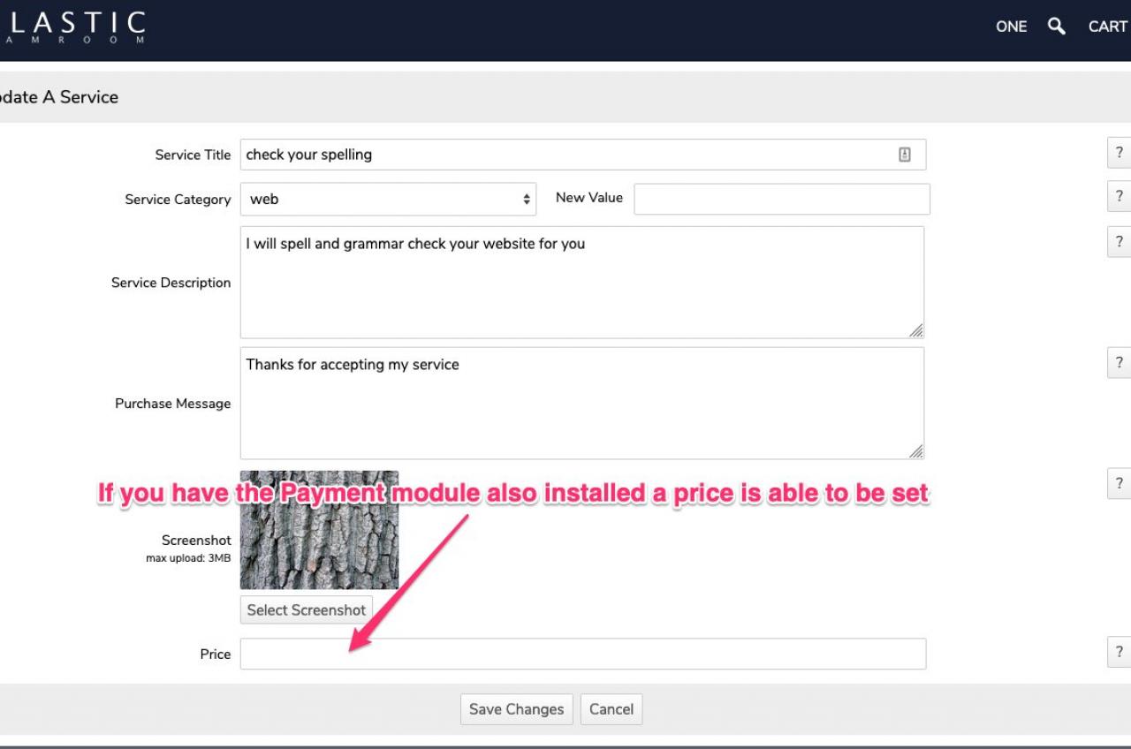Open the ONE menu item in header
Viewport: 1131px width, 749px height.
(x=1011, y=26)
